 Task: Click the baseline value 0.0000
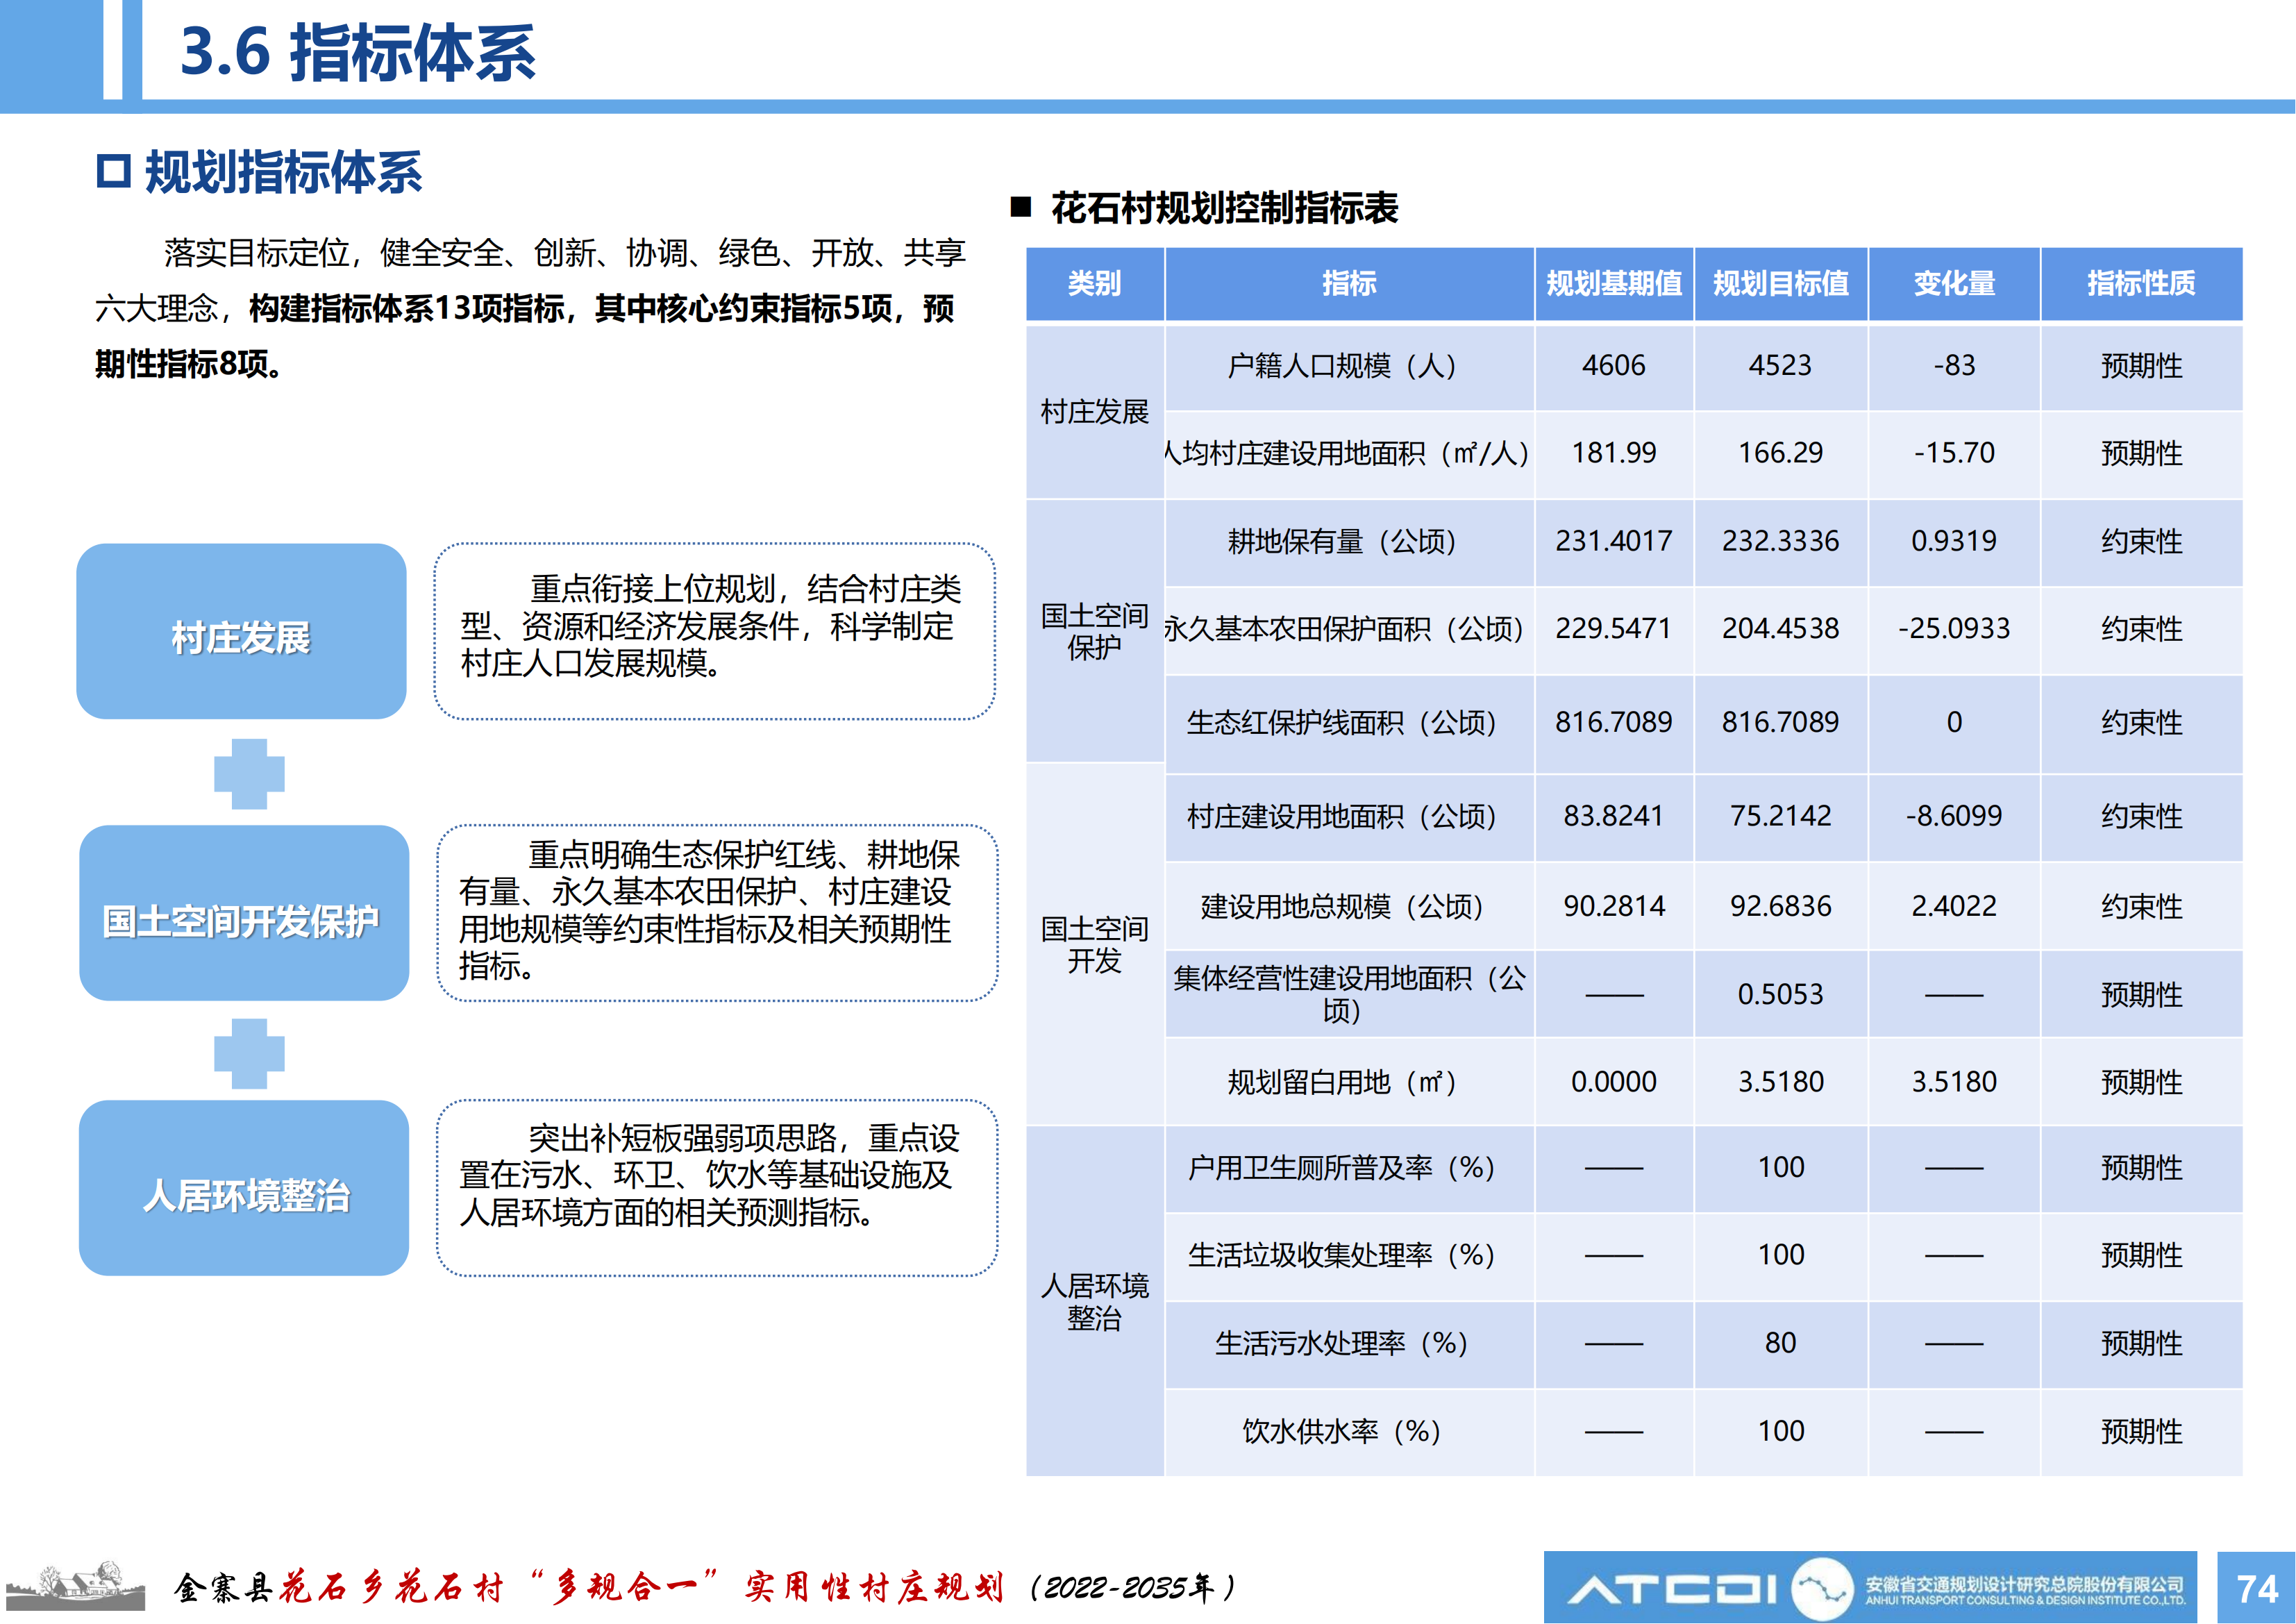pos(1614,1081)
